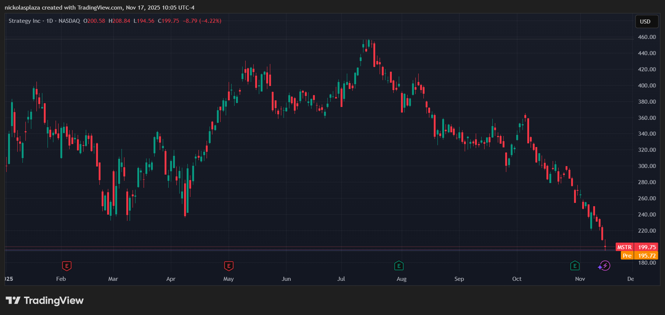This screenshot has height=315, width=665.
Task: Click the 195.72 pre-market price label
Action: 647,256
